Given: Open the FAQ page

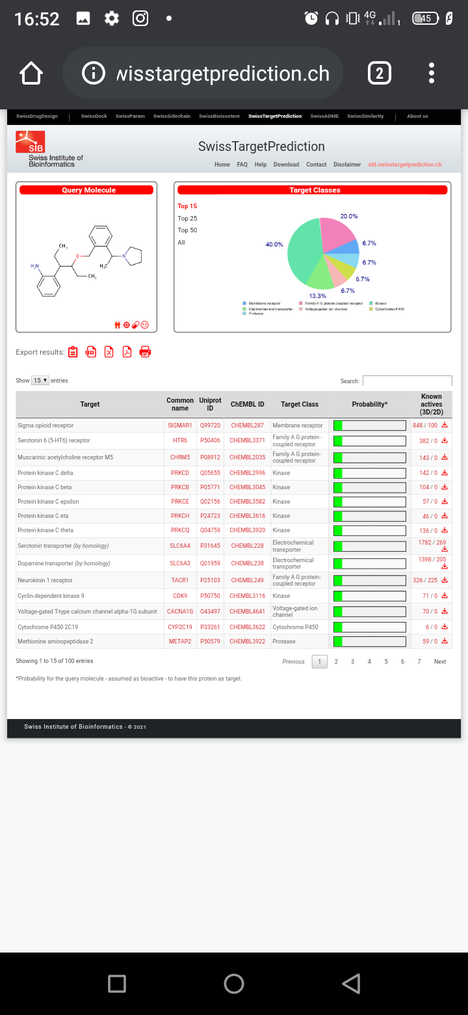Looking at the screenshot, I should [x=242, y=165].
